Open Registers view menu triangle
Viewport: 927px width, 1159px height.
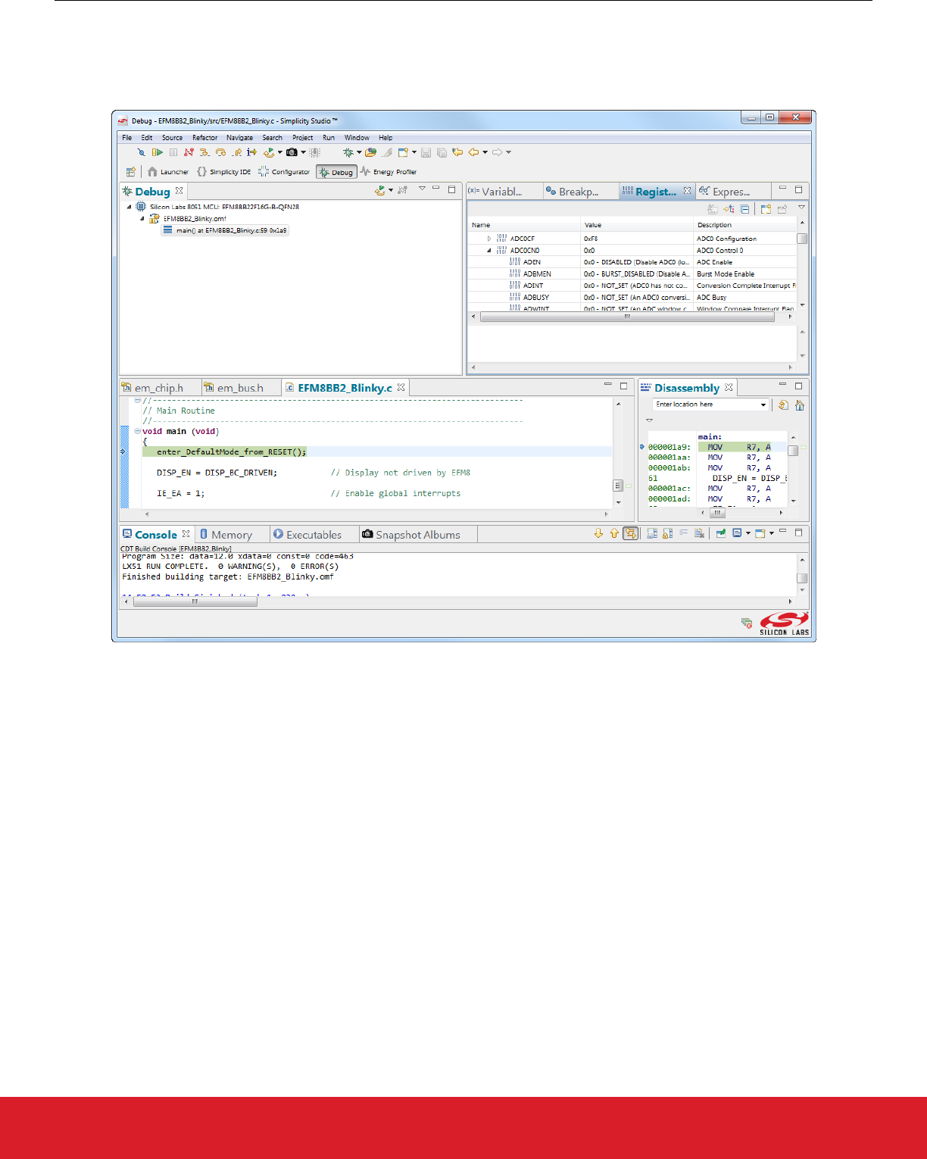801,207
